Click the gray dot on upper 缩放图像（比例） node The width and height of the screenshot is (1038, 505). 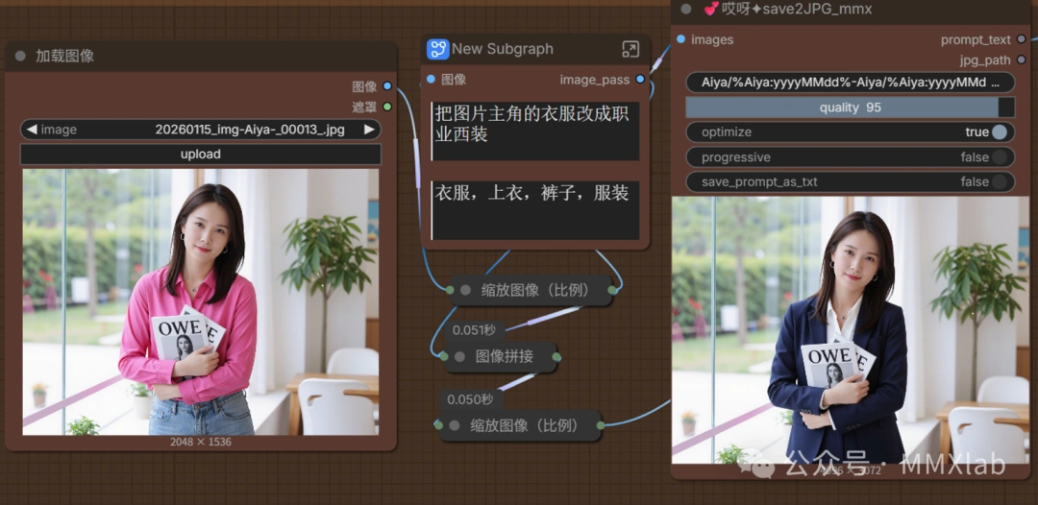pos(465,290)
